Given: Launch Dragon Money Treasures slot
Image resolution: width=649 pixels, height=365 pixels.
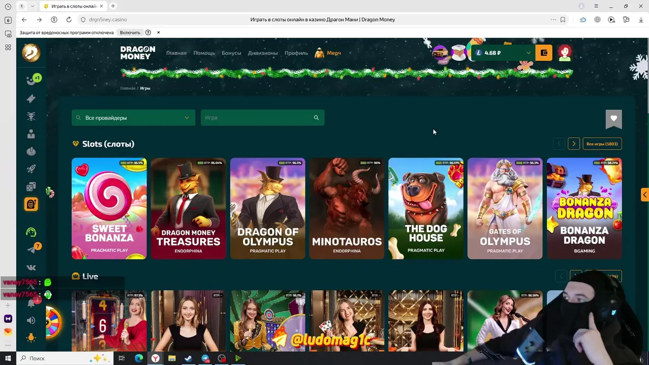Looking at the screenshot, I should click(188, 208).
